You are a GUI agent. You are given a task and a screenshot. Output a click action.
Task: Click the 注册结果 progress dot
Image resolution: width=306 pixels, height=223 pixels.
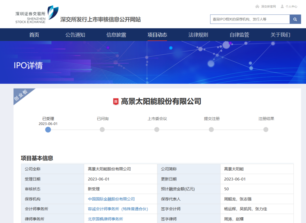(266, 130)
